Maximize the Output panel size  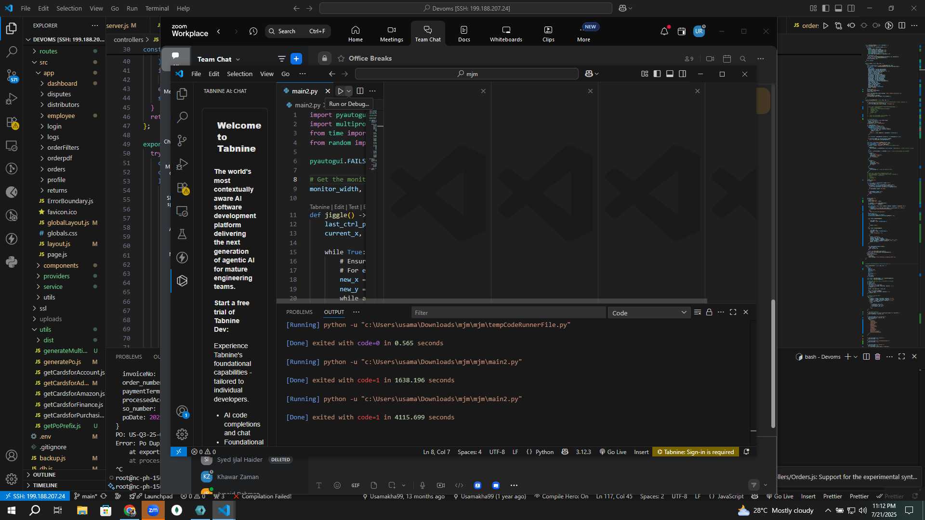[x=733, y=312]
